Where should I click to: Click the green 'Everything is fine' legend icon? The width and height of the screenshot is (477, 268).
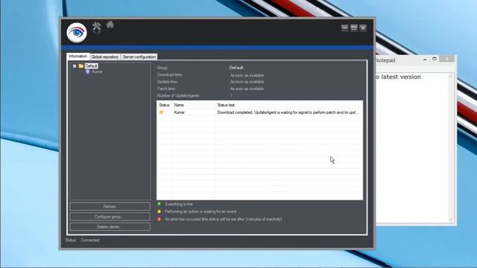coord(159,204)
